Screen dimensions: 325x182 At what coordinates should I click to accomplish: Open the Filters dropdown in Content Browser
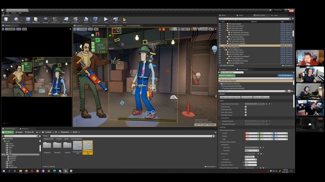tap(46, 136)
